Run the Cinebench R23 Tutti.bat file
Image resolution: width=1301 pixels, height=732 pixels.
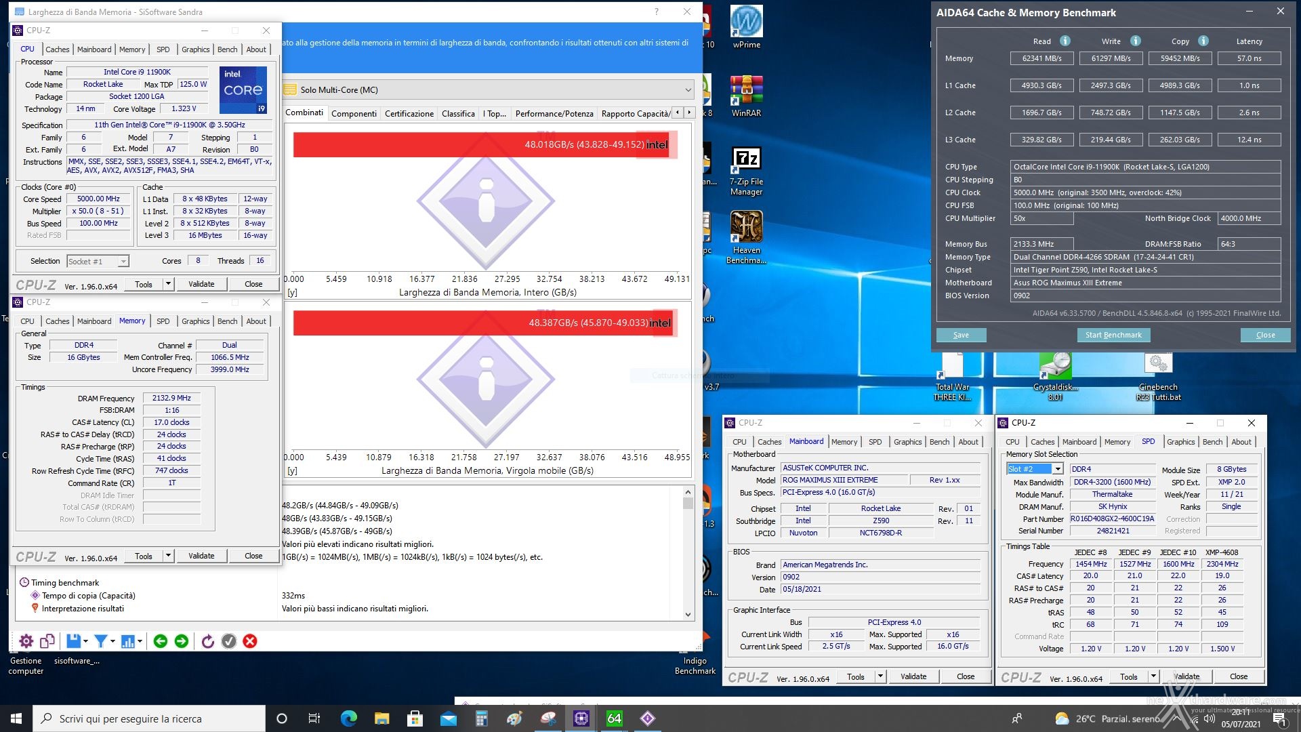1158,377
